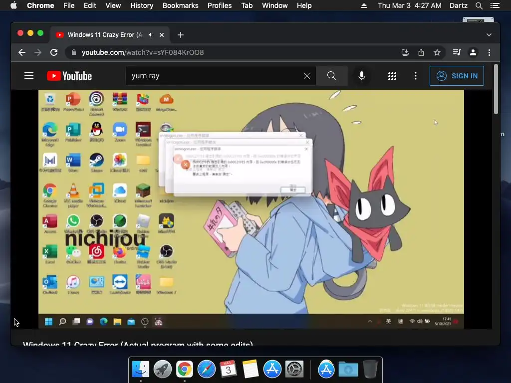Open Google Chrome from the Dock
This screenshot has height=383, width=511.
[185, 370]
